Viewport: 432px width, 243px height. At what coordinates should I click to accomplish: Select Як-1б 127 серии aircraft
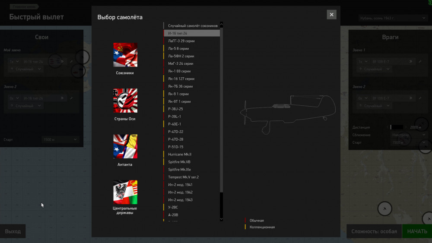click(x=191, y=79)
